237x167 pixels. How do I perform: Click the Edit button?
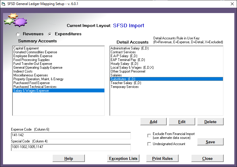182,122
